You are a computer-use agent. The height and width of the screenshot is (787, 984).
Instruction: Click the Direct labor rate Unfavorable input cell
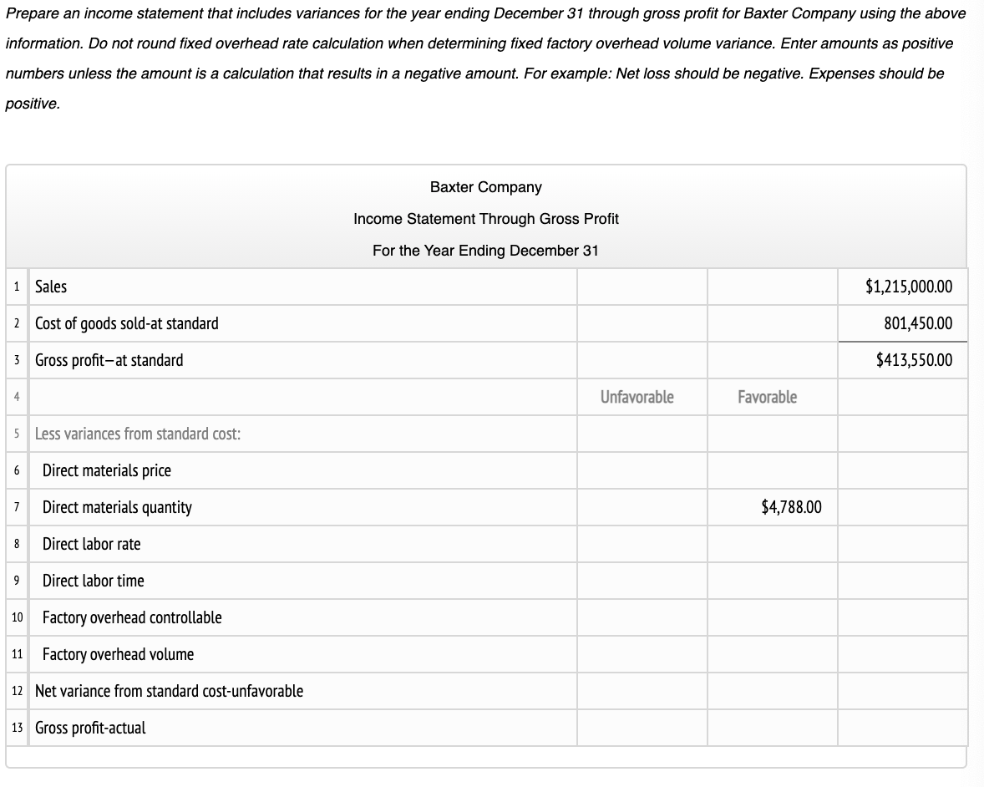coord(642,544)
